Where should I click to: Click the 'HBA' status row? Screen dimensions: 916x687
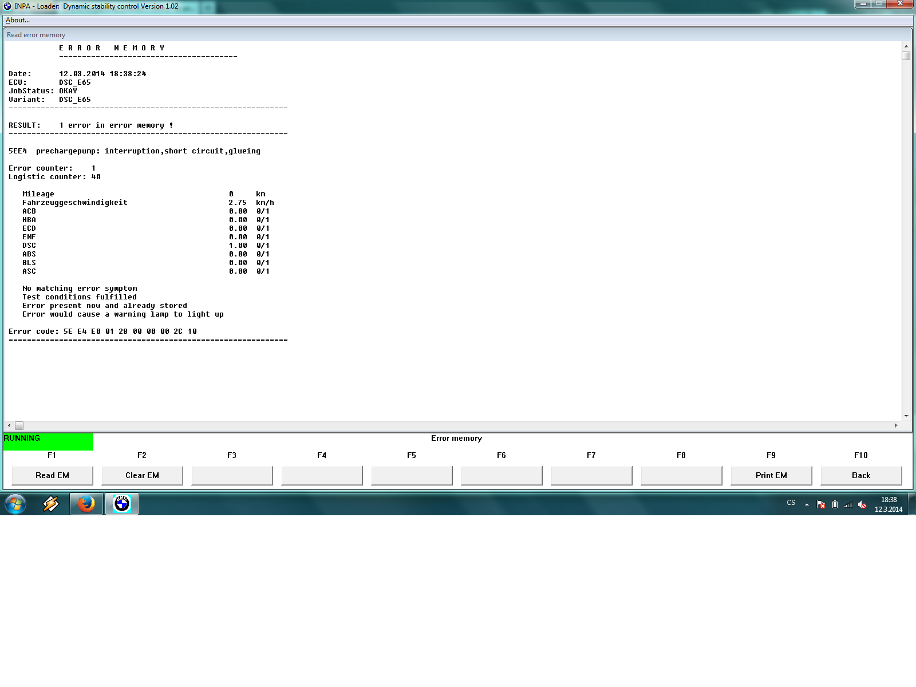tap(146, 220)
